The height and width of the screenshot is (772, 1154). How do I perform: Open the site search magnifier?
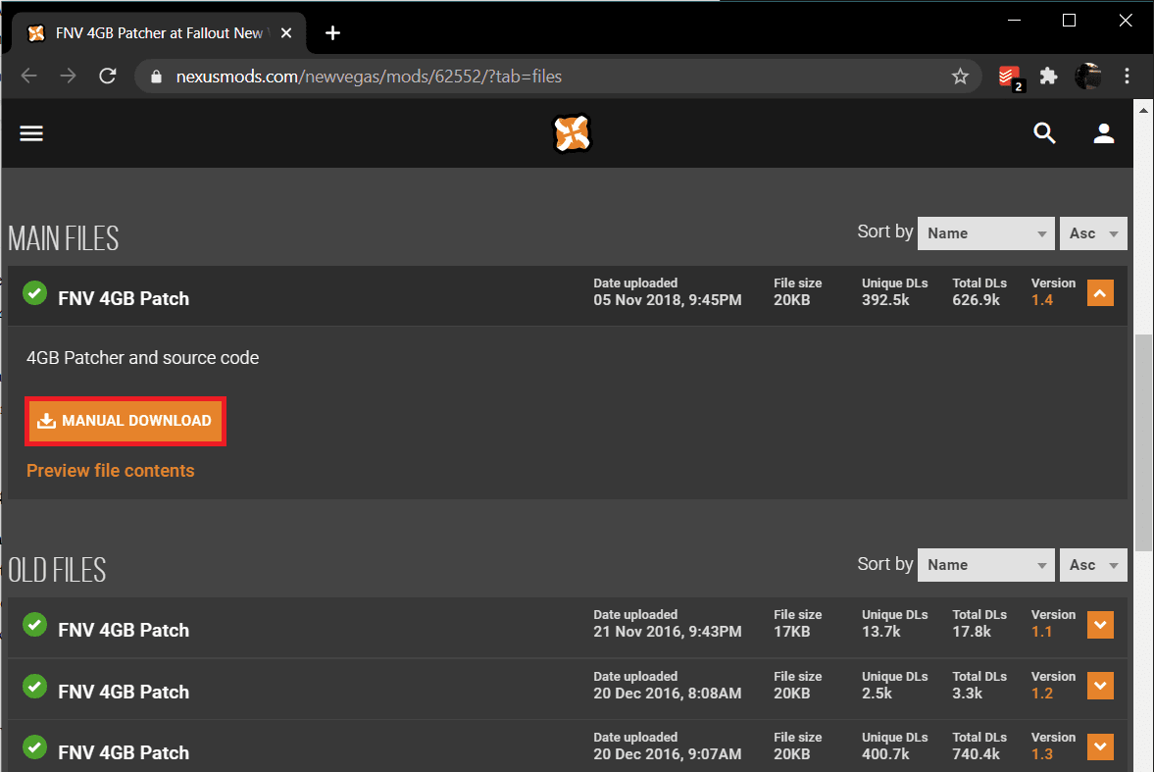point(1044,133)
